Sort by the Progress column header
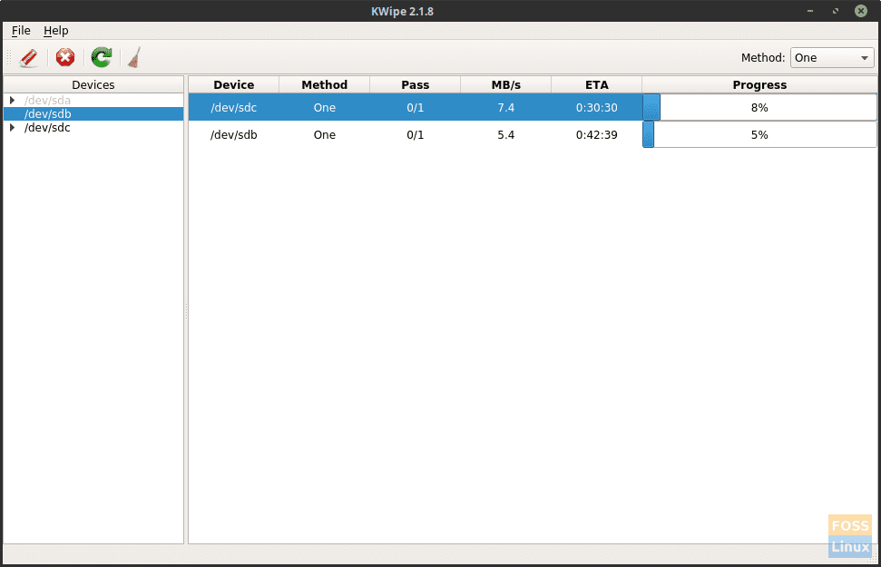 759,85
